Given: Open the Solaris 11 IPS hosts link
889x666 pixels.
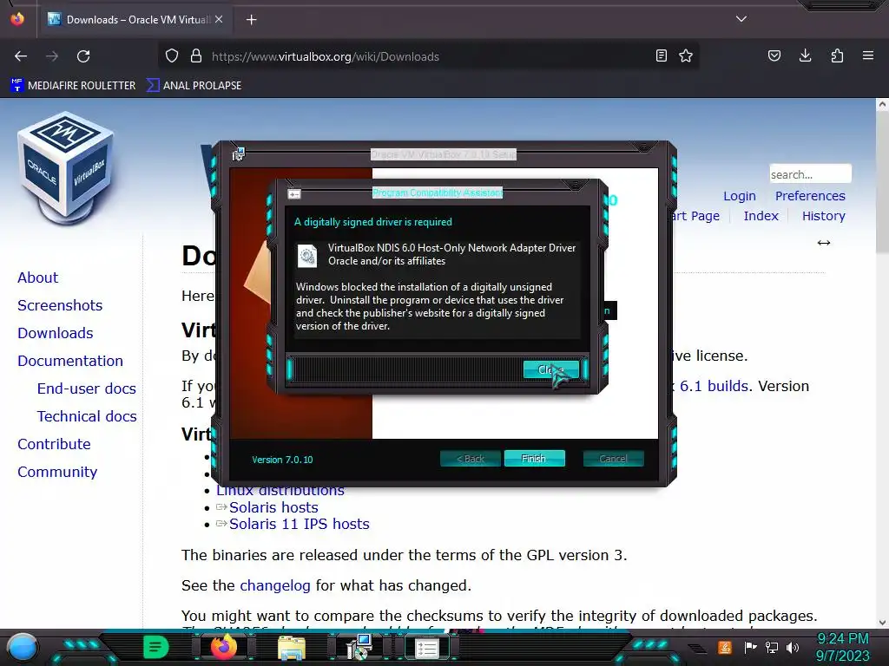Looking at the screenshot, I should pyautogui.click(x=300, y=524).
